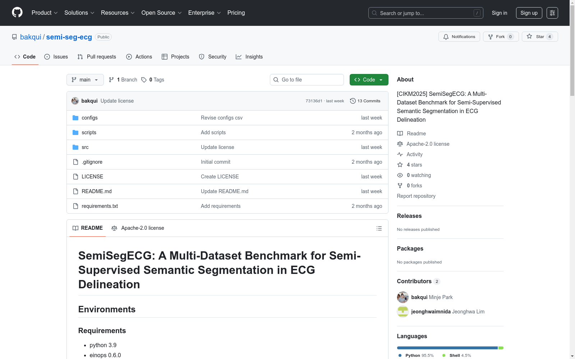Open the LICENSE file
The image size is (575, 359).
[92, 177]
